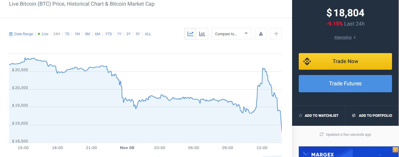Toggle the Live chart mode
The image size is (399, 157).
coord(43,34)
